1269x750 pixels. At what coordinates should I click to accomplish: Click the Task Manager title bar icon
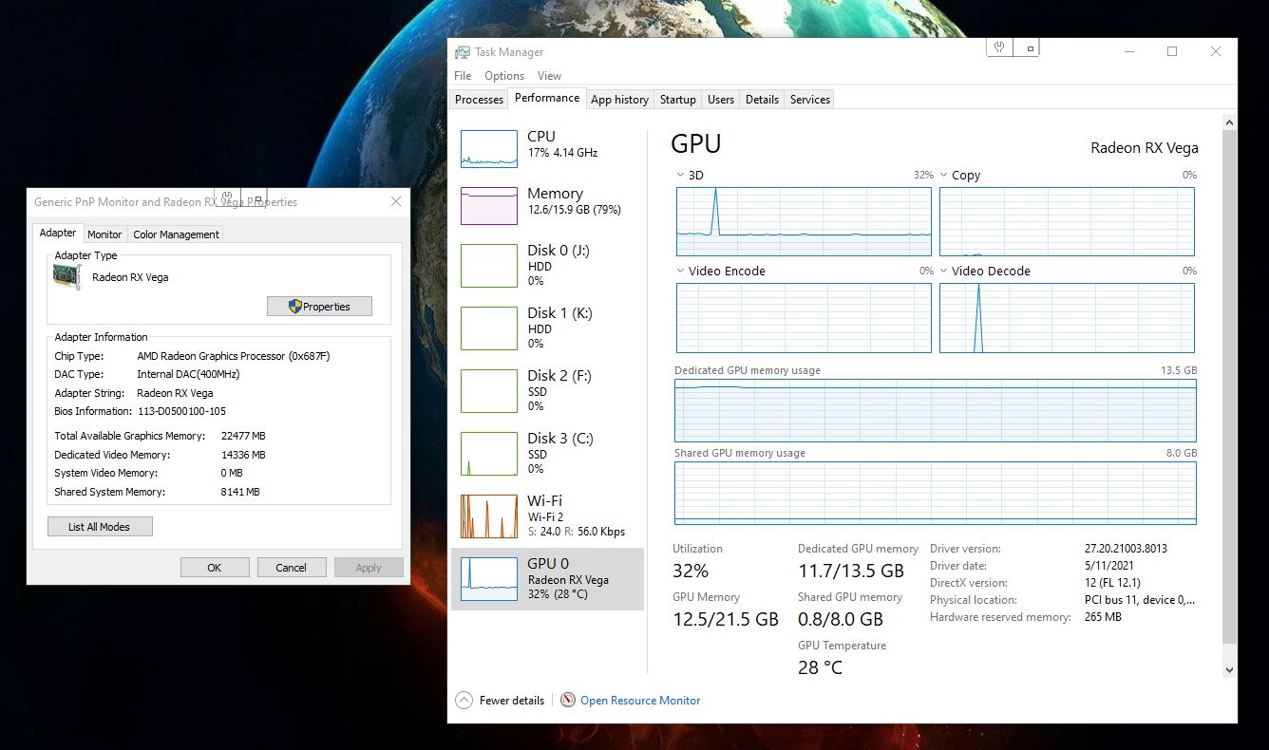point(463,52)
